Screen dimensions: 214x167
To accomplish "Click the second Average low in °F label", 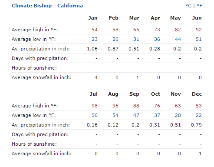I will [x=34, y=115].
